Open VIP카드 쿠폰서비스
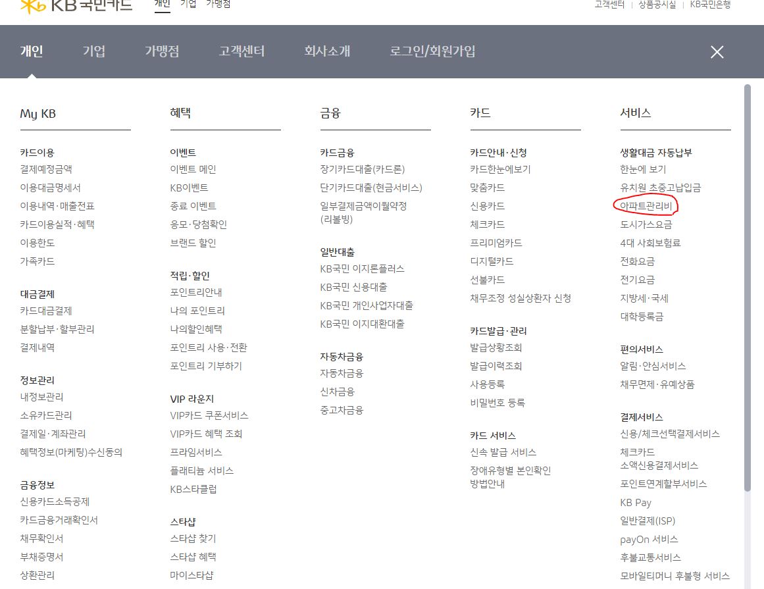The width and height of the screenshot is (764, 589). (209, 415)
